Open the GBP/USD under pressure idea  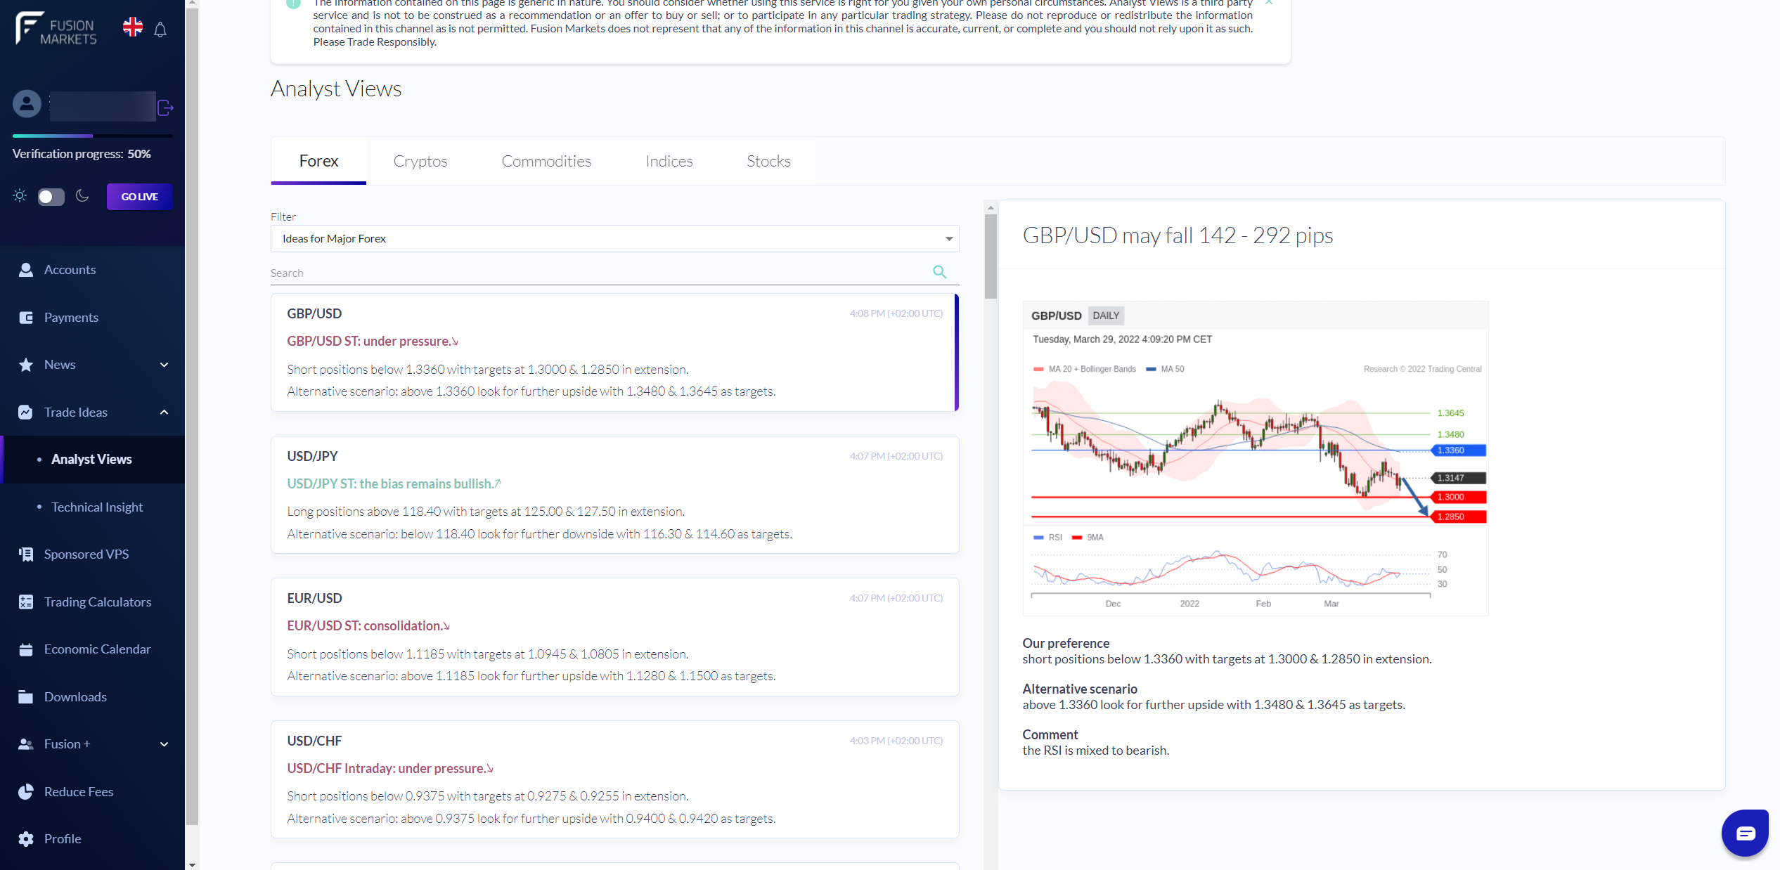(x=614, y=353)
